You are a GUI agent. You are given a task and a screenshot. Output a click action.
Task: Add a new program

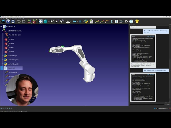(91, 21)
